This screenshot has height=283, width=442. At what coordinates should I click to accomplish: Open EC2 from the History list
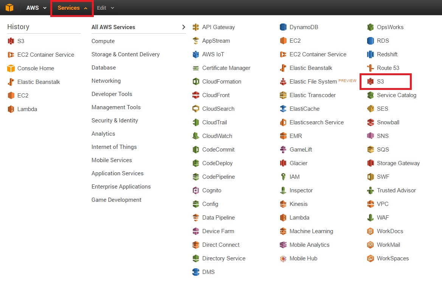coord(23,96)
